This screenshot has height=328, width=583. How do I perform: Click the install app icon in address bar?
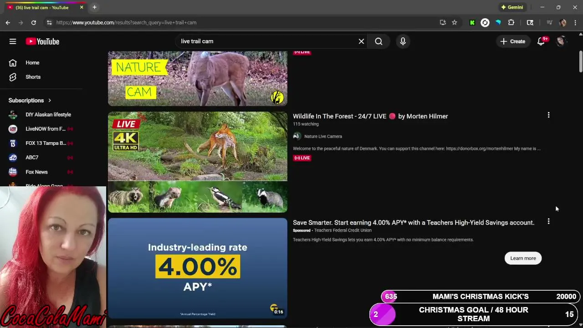pos(442,22)
